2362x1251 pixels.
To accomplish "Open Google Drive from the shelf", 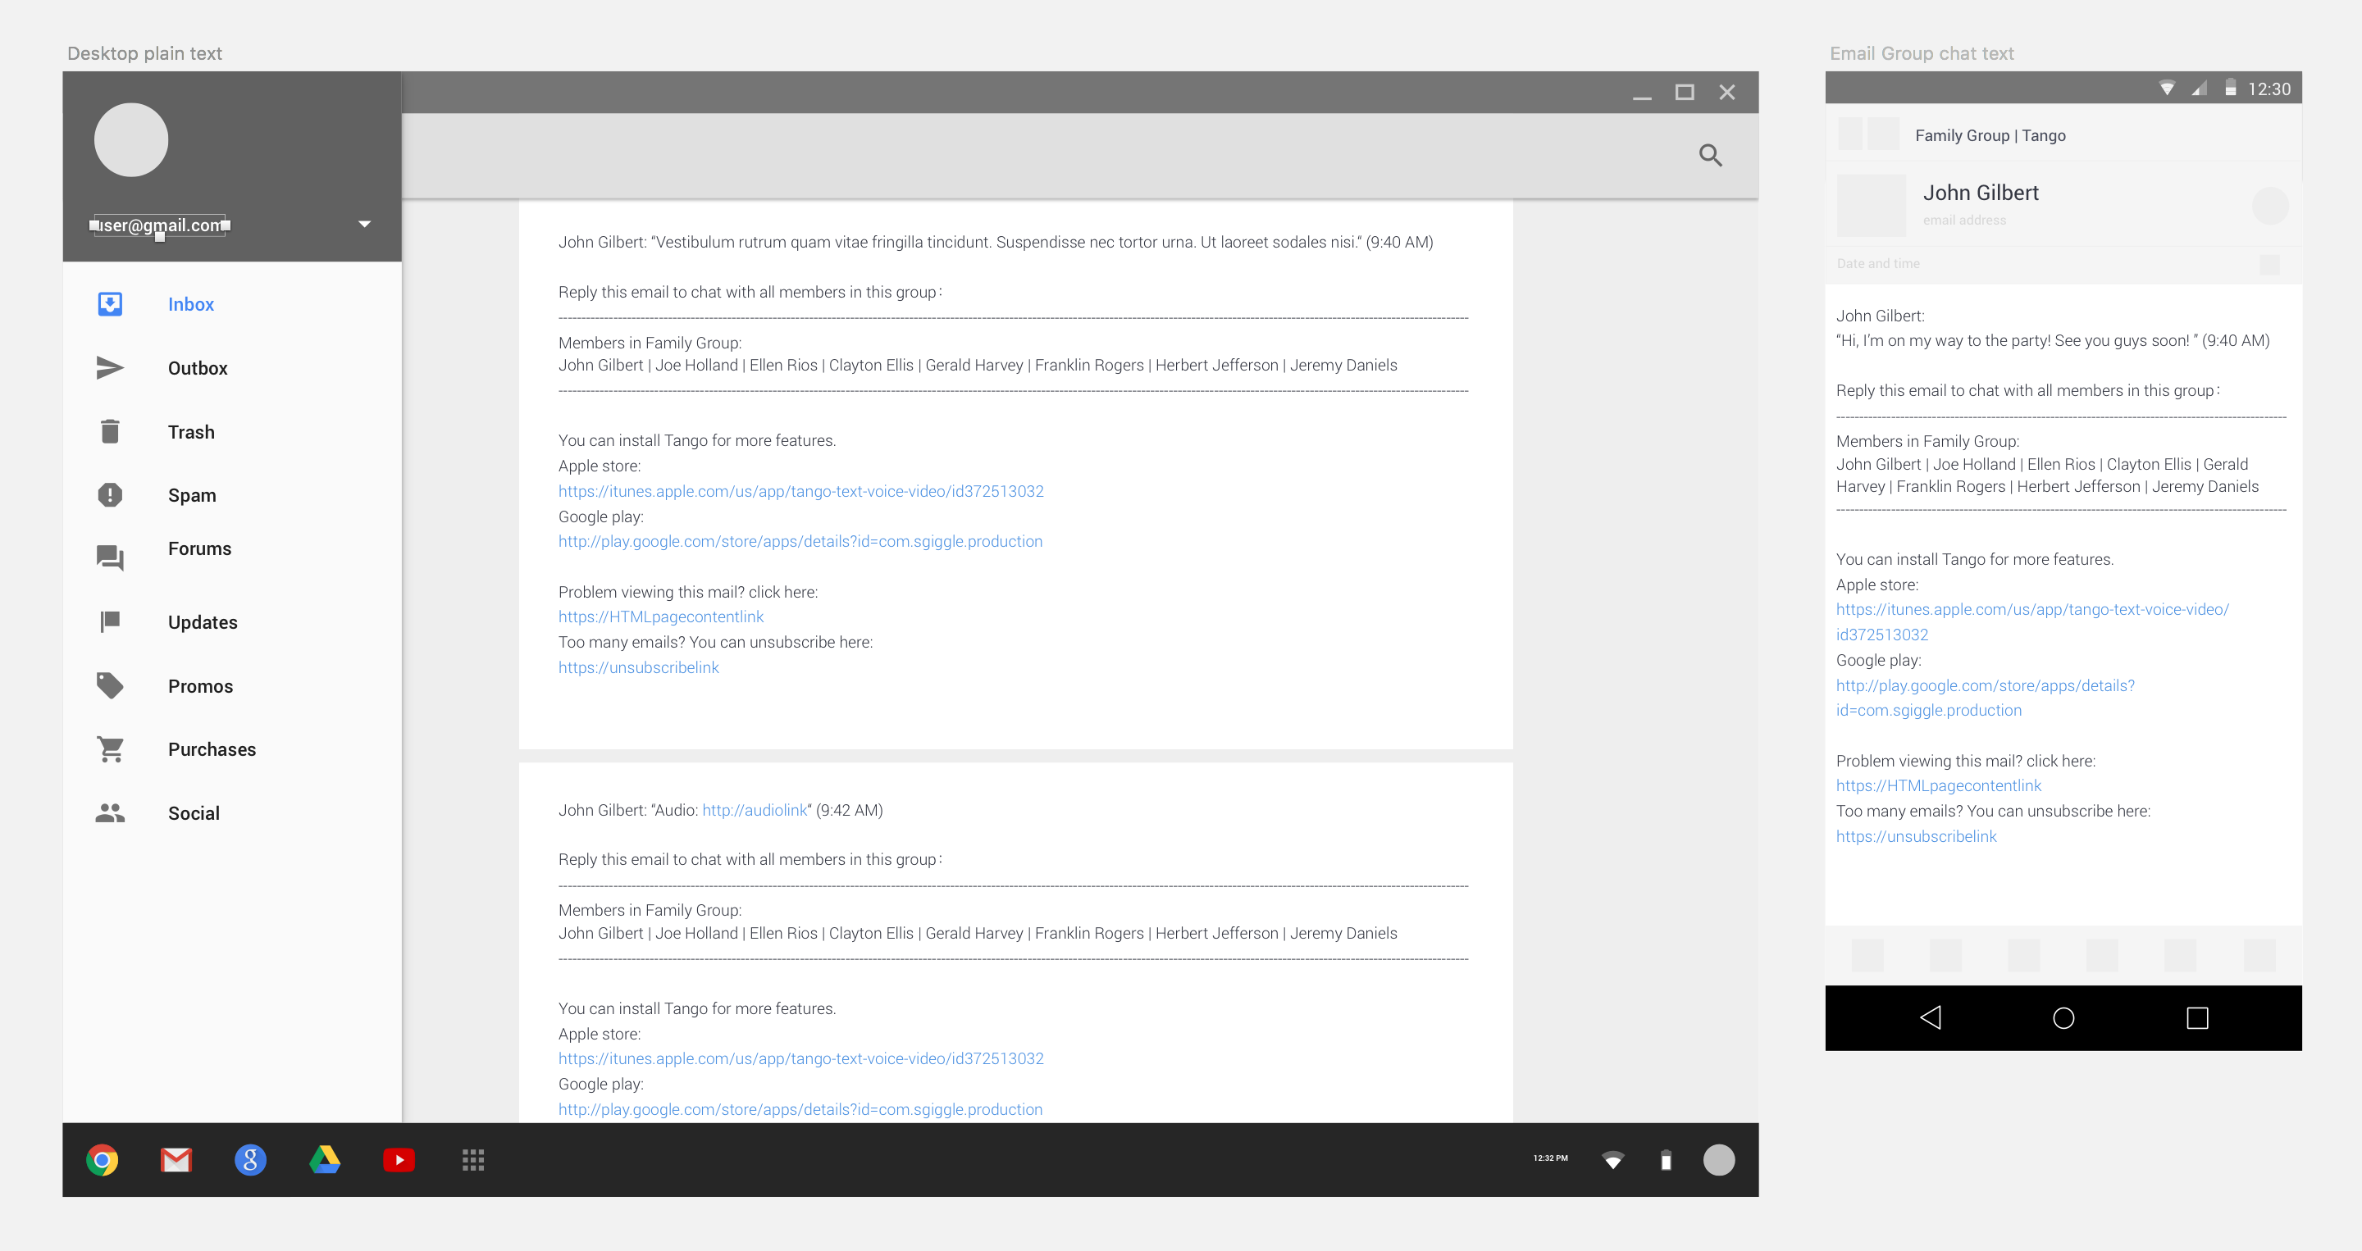I will [325, 1160].
